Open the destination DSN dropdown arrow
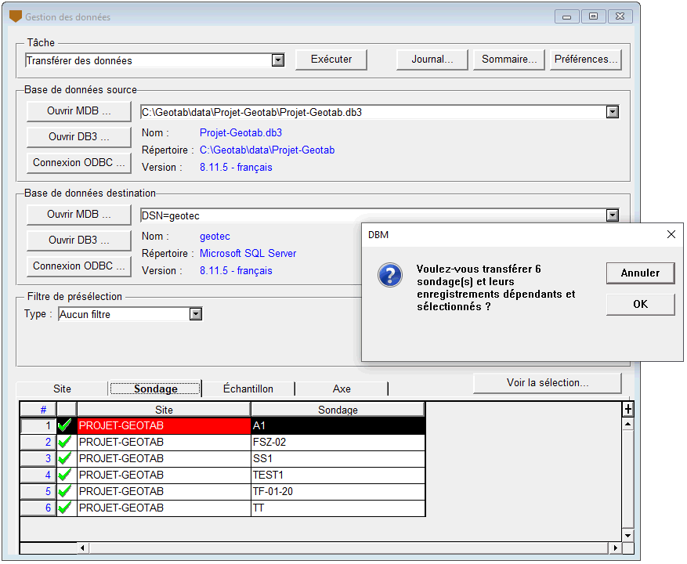 [612, 215]
